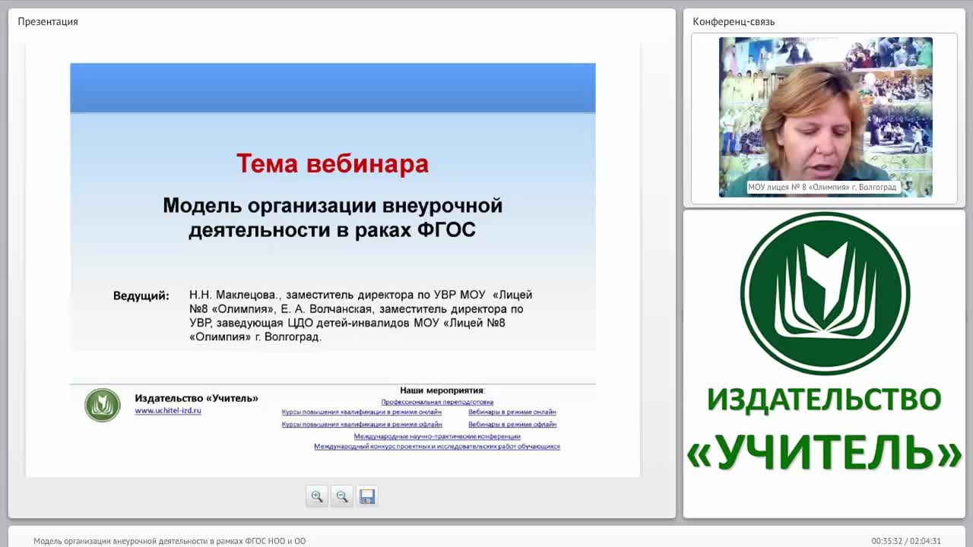Save the presentation with the floppy disk icon
Viewport: 973px width, 547px height.
click(x=367, y=496)
